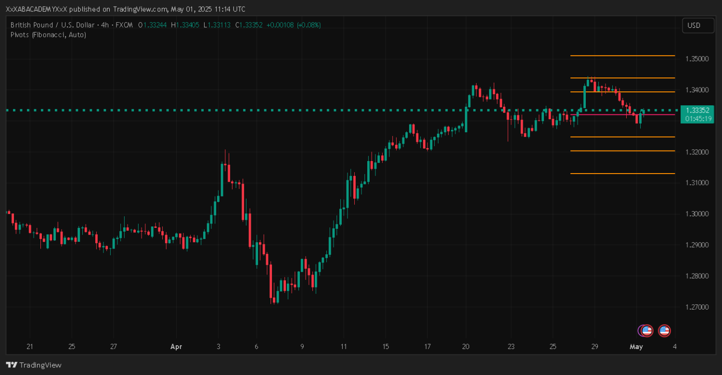Click the purple event circle behind the left flag
The width and height of the screenshot is (722, 375).
(640, 330)
